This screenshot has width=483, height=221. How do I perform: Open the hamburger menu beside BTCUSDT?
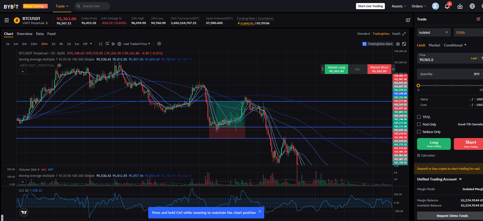(x=7, y=20)
